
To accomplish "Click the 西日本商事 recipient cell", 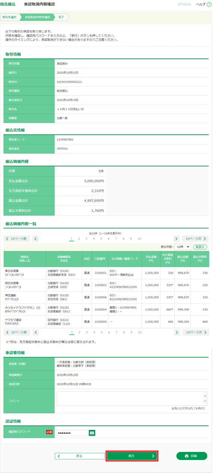I will (x=25, y=285).
